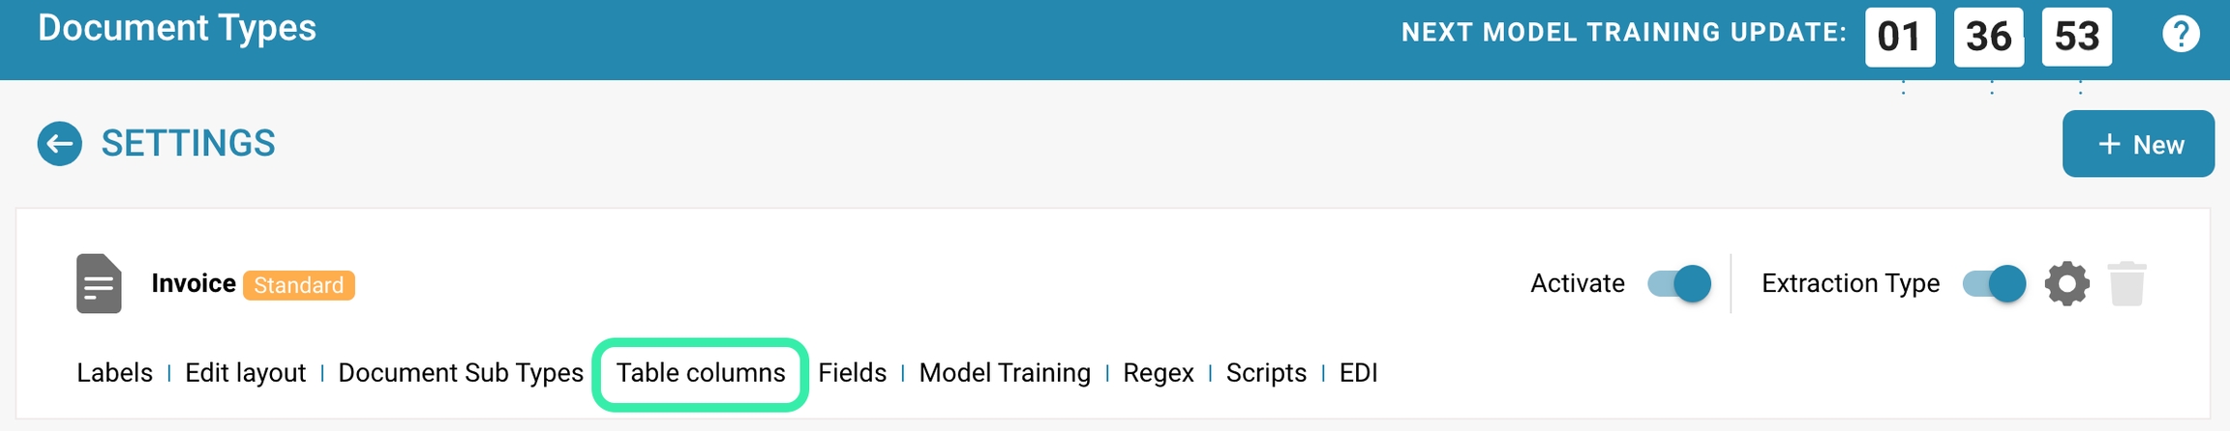Click the Standard badge next to Invoice

(298, 285)
